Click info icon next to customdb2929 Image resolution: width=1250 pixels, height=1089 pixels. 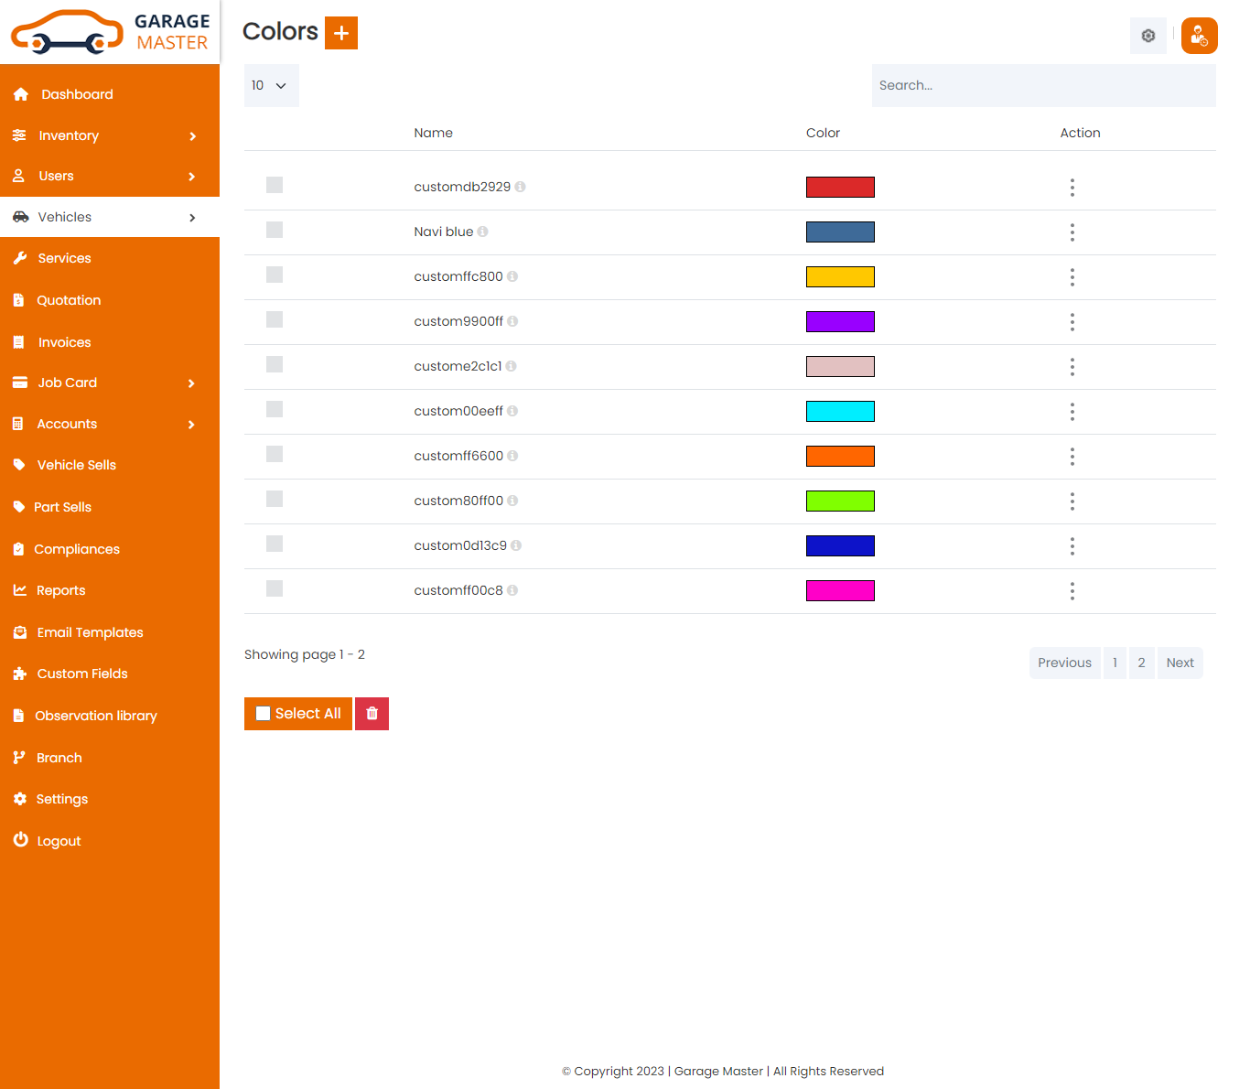point(520,187)
